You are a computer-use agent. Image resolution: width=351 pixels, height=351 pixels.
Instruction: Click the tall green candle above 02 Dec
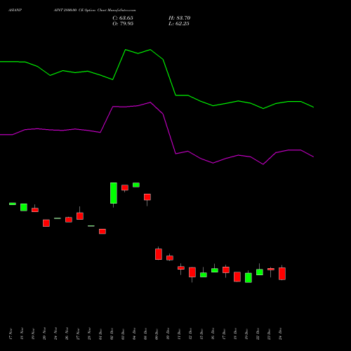(x=114, y=193)
